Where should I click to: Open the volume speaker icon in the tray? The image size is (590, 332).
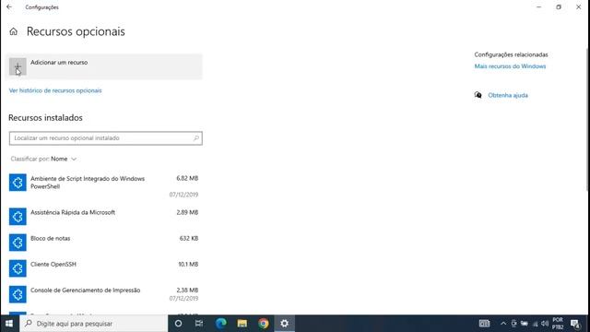tap(545, 324)
